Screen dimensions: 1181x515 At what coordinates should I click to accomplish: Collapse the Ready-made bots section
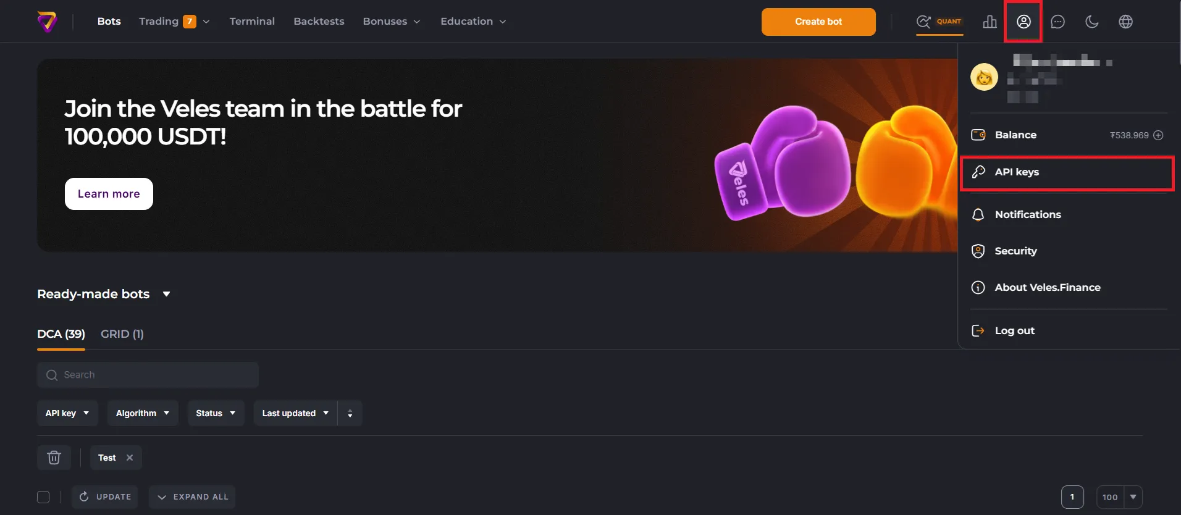point(166,294)
